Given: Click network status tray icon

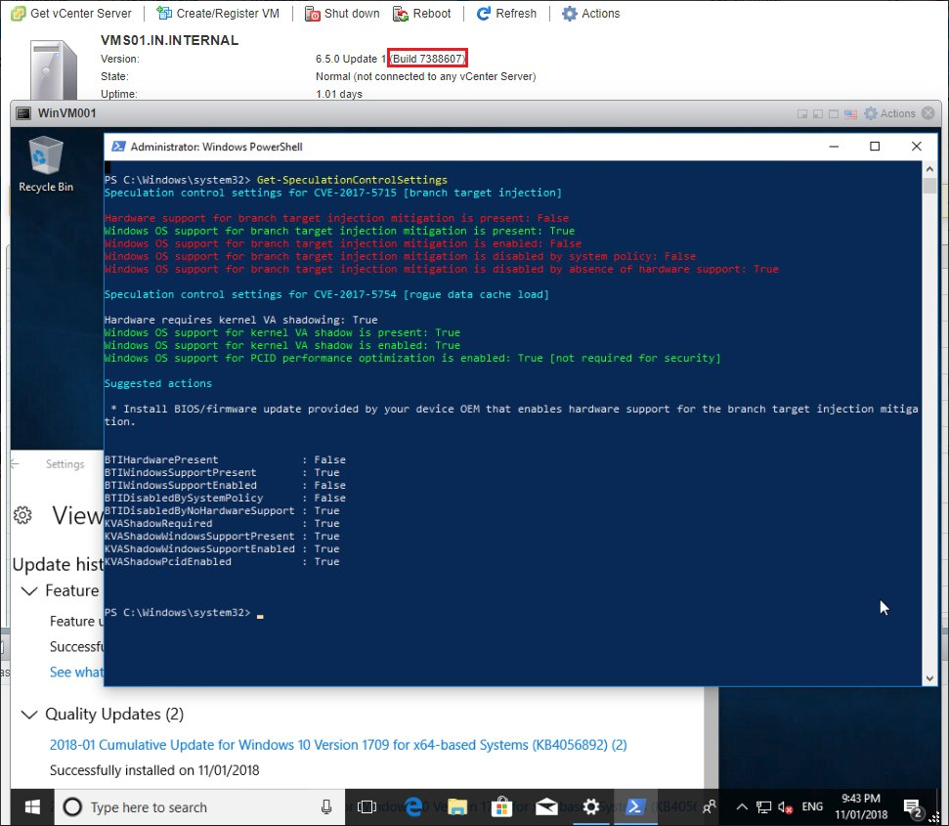Looking at the screenshot, I should 764,806.
